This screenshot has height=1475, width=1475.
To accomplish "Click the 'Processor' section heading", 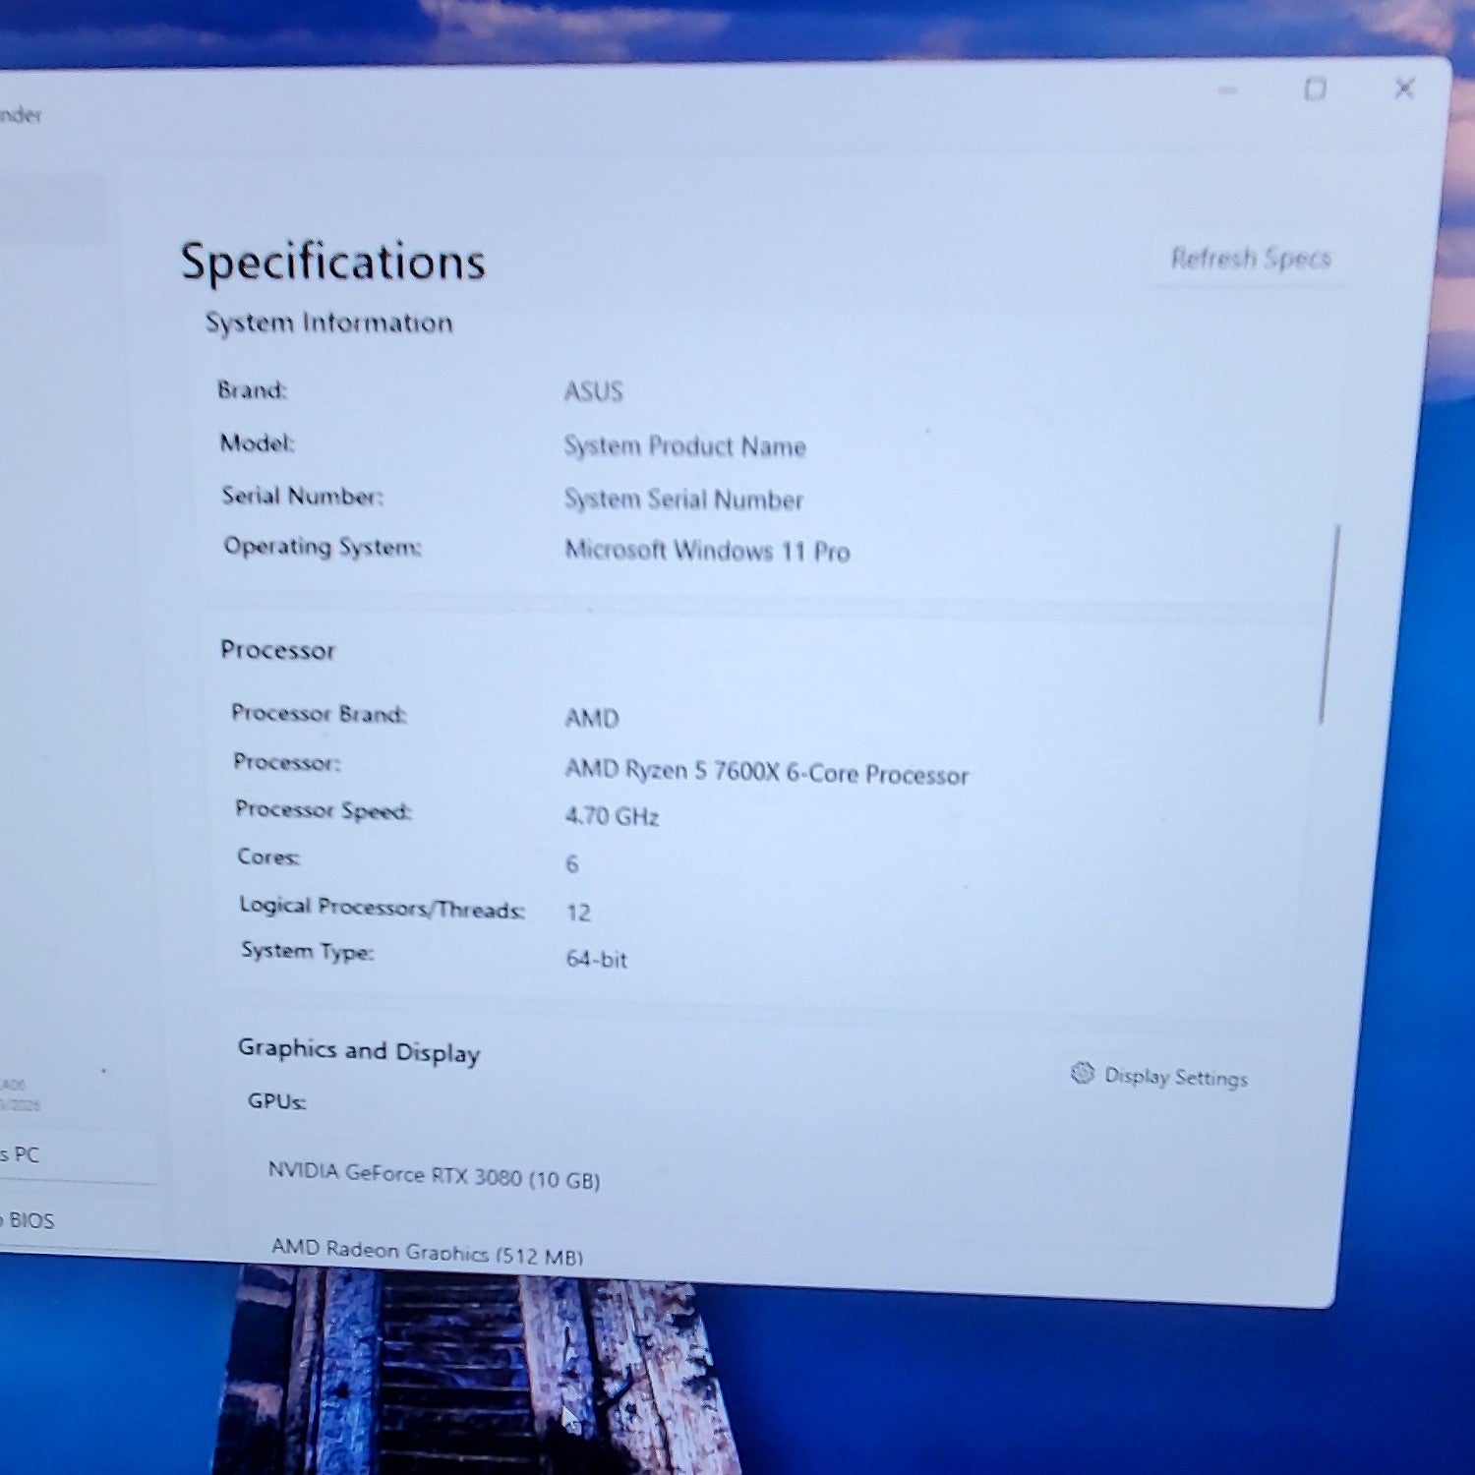I will pyautogui.click(x=277, y=650).
